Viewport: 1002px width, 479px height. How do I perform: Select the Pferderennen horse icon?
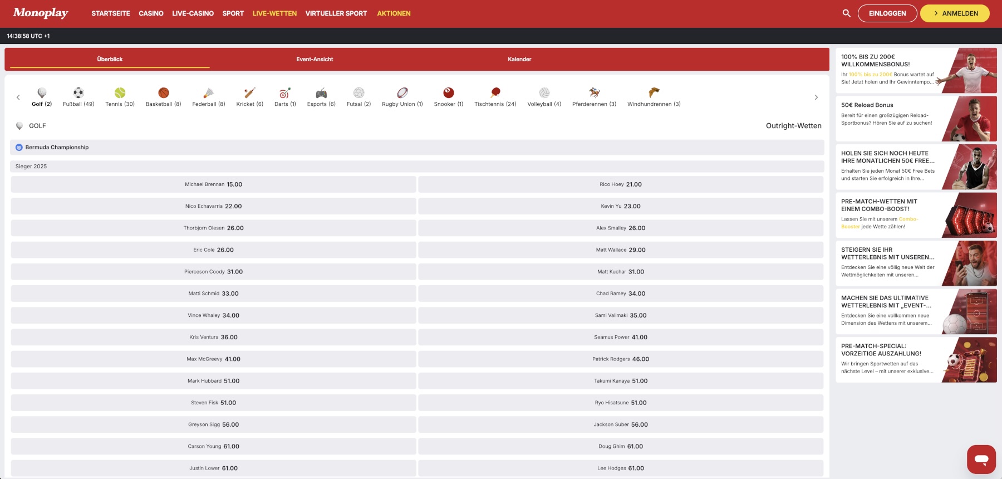(595, 93)
